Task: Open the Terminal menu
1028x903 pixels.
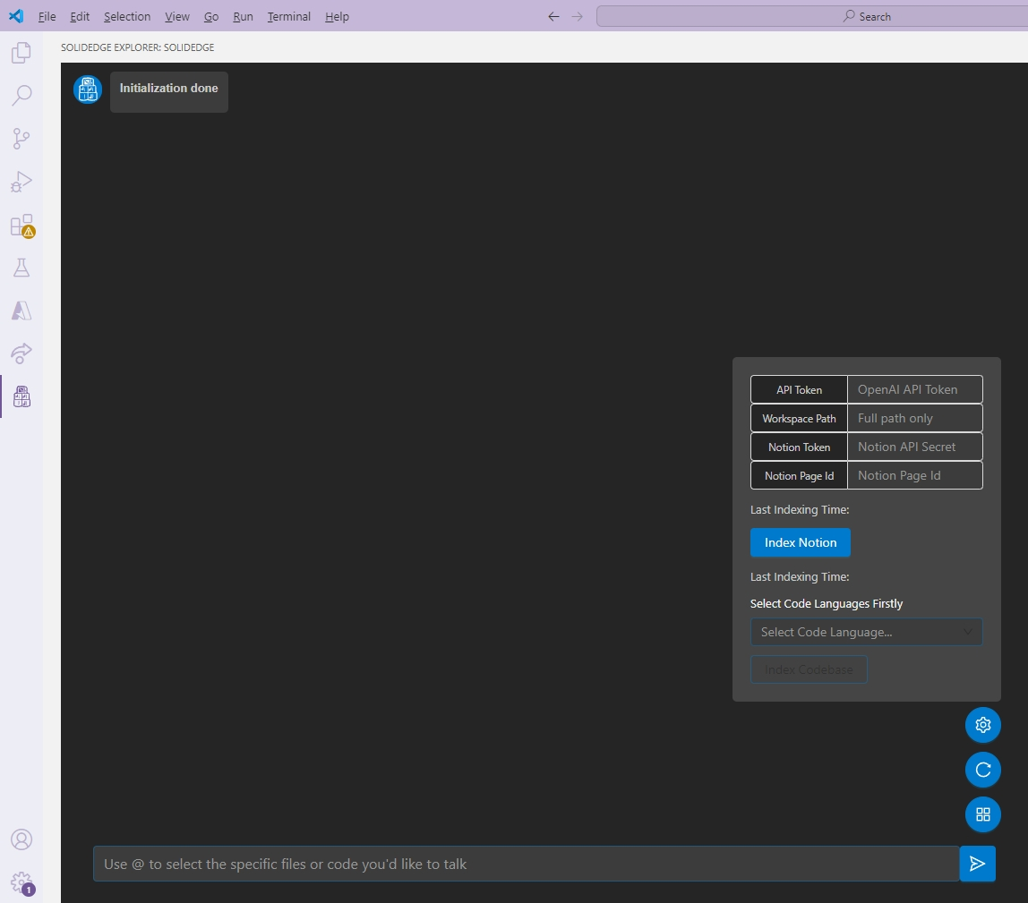Action: [288, 16]
